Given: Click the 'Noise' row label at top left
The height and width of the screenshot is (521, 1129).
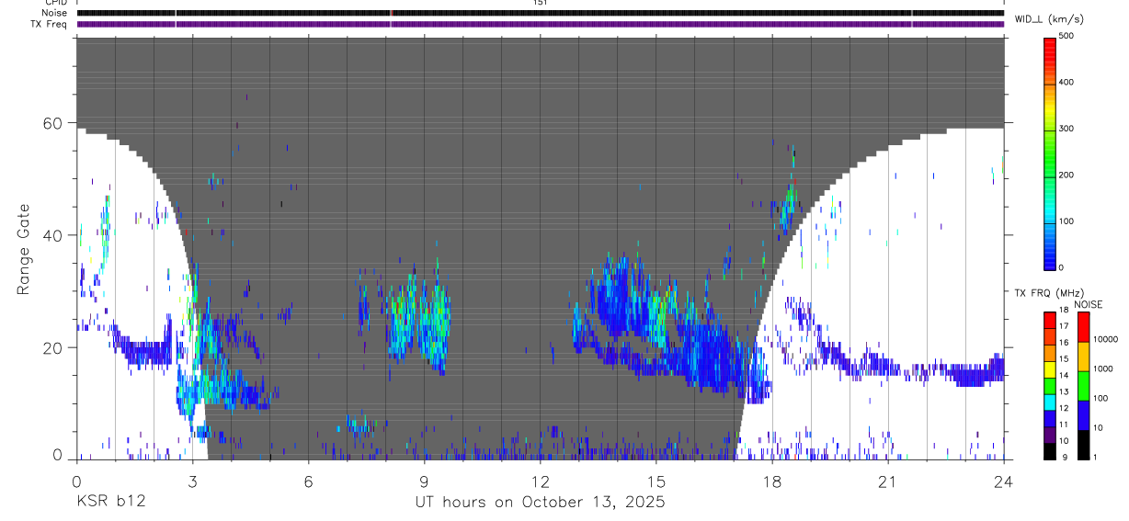Looking at the screenshot, I should click(55, 13).
